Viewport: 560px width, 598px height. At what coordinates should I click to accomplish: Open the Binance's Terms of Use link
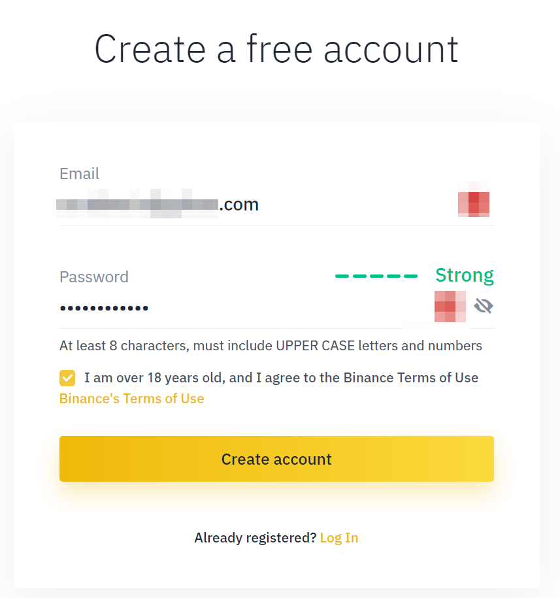[131, 399]
